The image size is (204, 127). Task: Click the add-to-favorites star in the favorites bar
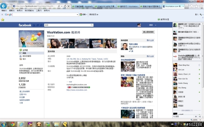(3, 20)
